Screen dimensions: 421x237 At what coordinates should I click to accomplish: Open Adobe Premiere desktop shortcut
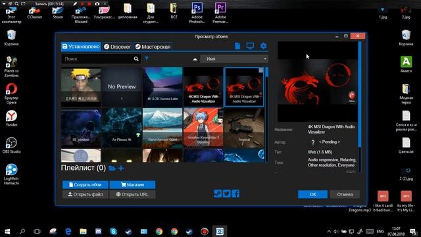pyautogui.click(x=220, y=13)
